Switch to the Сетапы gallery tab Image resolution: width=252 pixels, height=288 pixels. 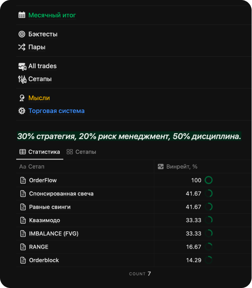coord(81,152)
